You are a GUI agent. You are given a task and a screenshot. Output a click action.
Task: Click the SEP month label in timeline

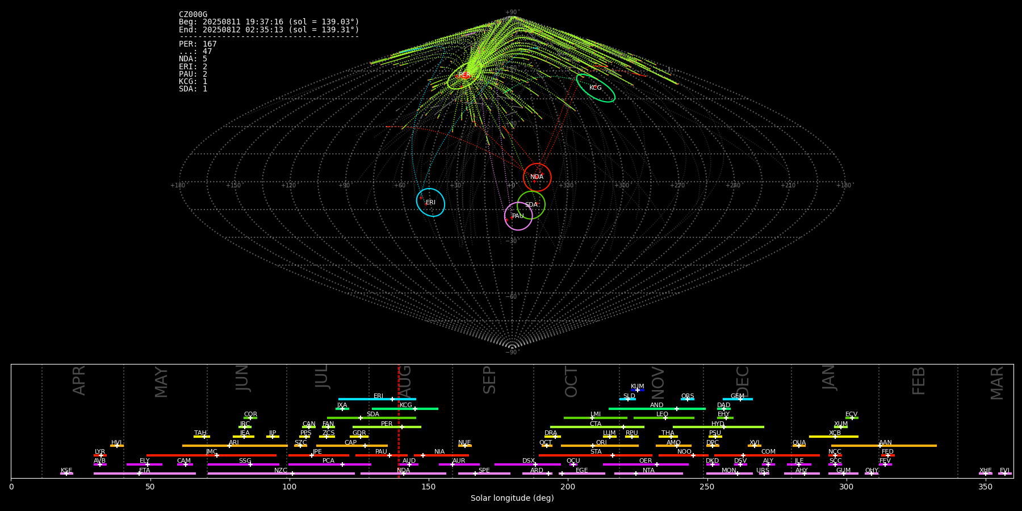(x=489, y=380)
